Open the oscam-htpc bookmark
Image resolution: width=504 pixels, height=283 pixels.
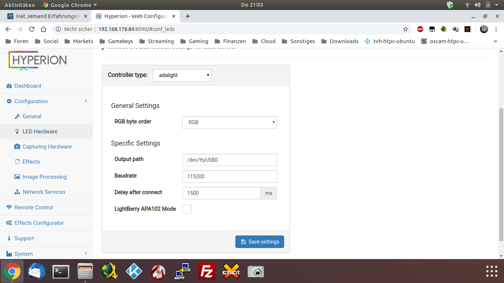coord(445,41)
